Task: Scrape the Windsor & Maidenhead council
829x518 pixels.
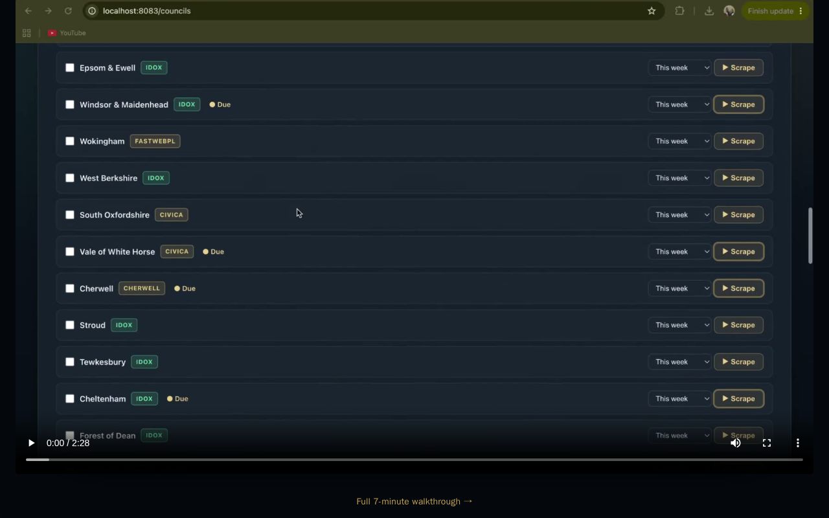Action: 739,104
